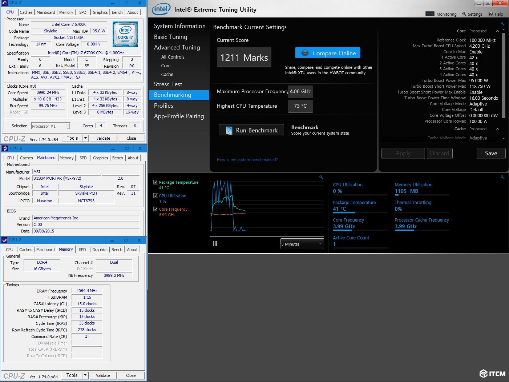Switch to SPD tab in top CPU-Z window
Screen dimensions: 509x382
[x=83, y=12]
